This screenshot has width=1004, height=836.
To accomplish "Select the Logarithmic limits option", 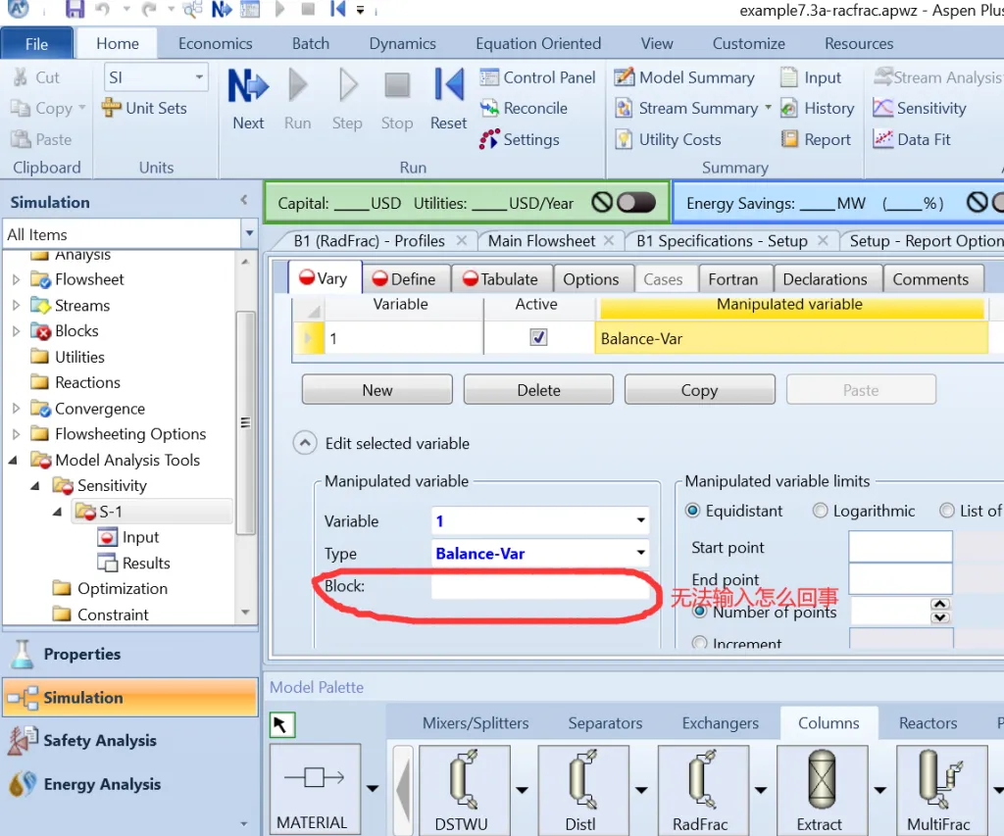I will pos(820,511).
